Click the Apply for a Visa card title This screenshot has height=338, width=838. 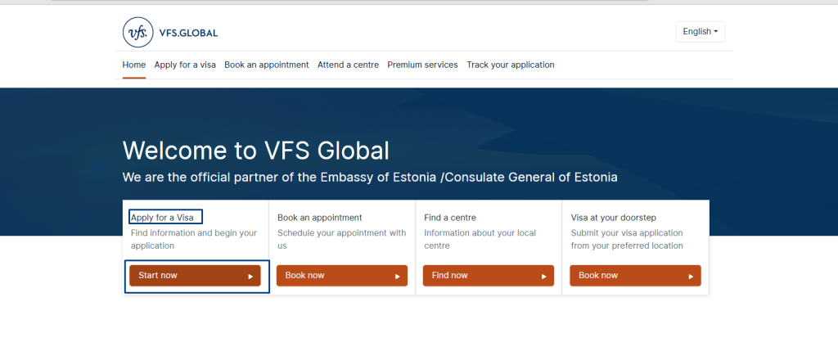pyautogui.click(x=162, y=218)
